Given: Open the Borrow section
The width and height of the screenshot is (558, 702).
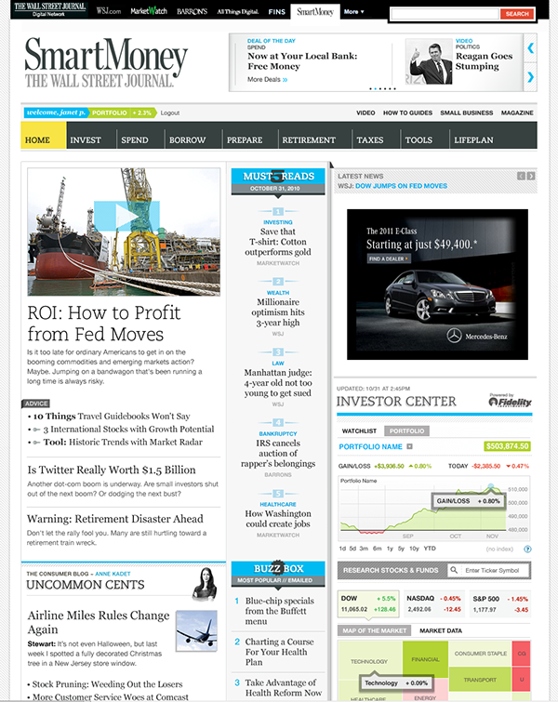Looking at the screenshot, I should click(x=187, y=140).
